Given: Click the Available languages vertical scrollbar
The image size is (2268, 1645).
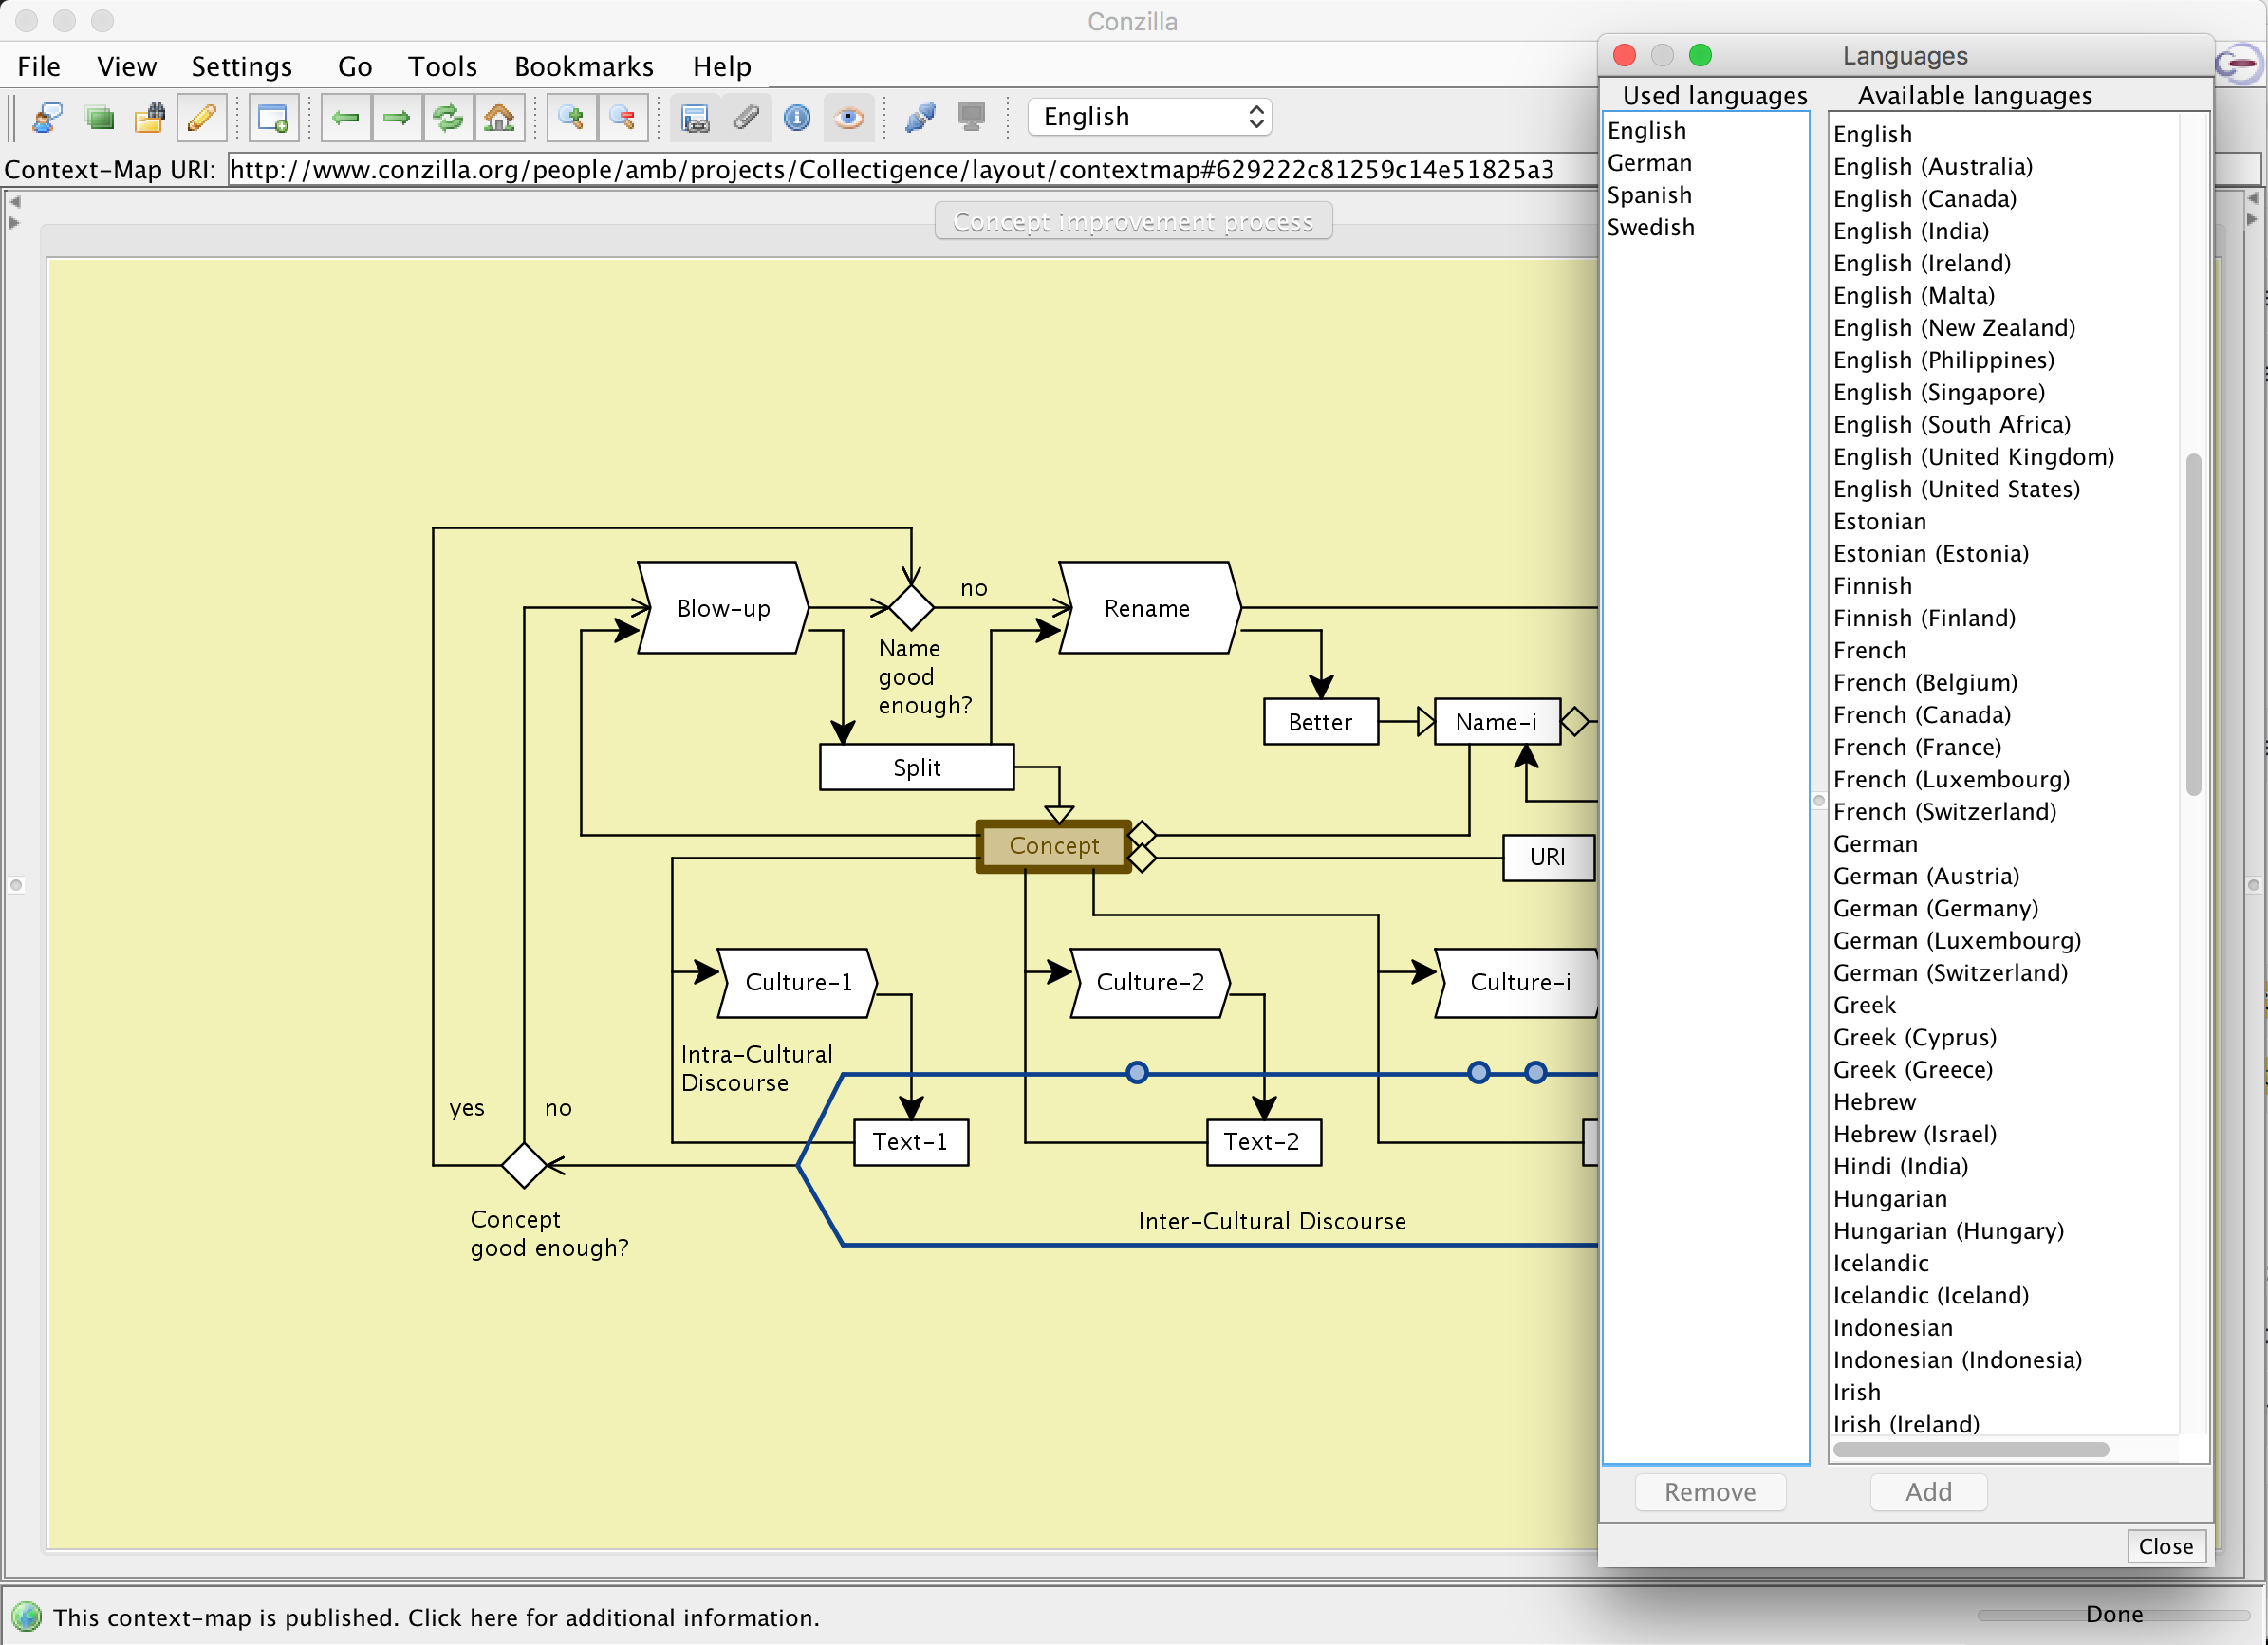Looking at the screenshot, I should (x=2192, y=624).
